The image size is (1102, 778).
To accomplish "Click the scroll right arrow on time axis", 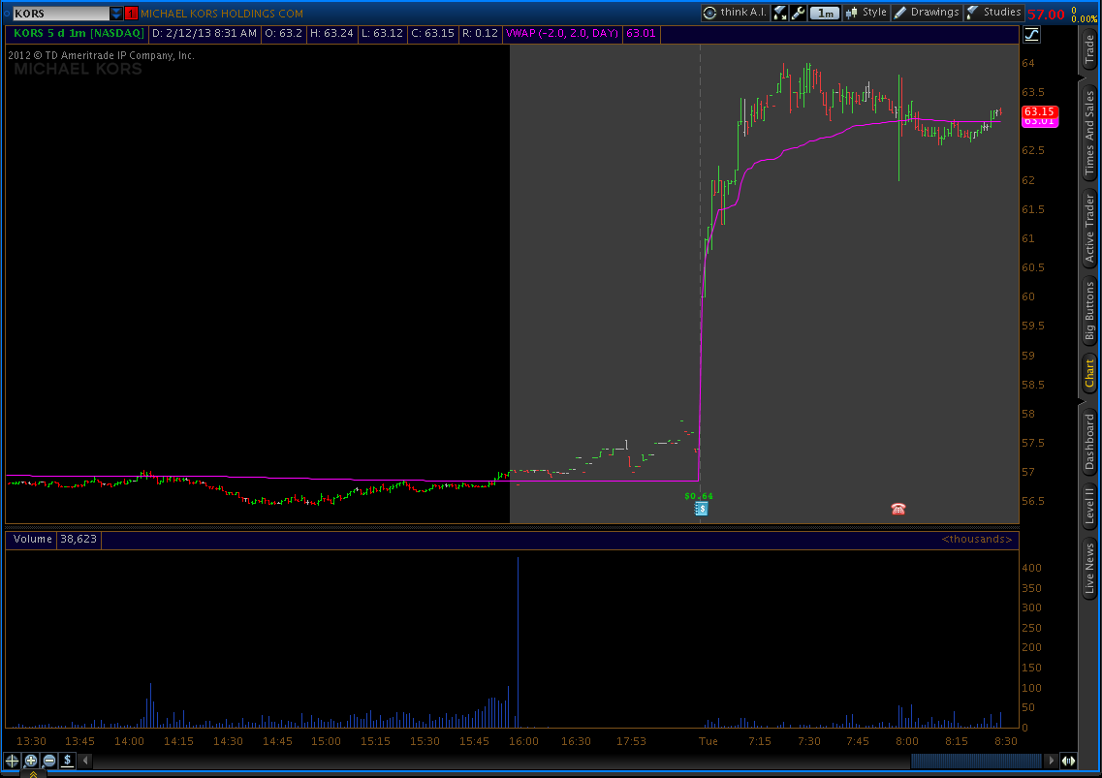I will coord(1052,761).
